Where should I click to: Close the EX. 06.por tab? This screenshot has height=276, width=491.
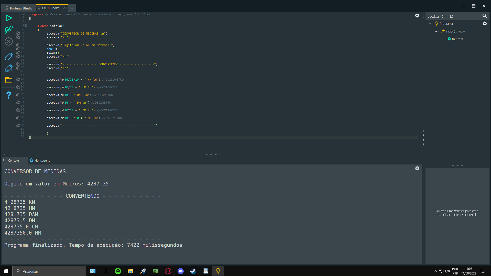pos(64,8)
